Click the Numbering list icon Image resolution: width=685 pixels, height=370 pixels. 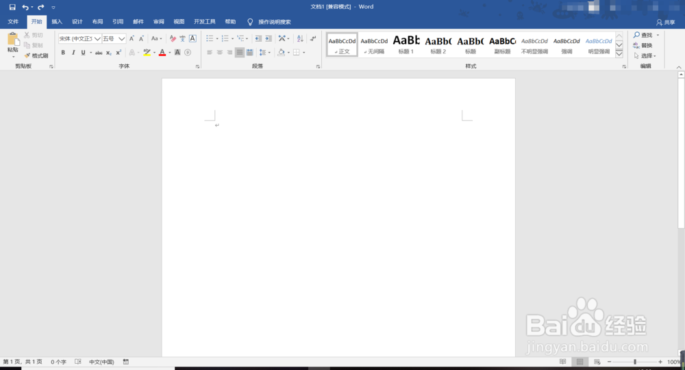pyautogui.click(x=225, y=39)
